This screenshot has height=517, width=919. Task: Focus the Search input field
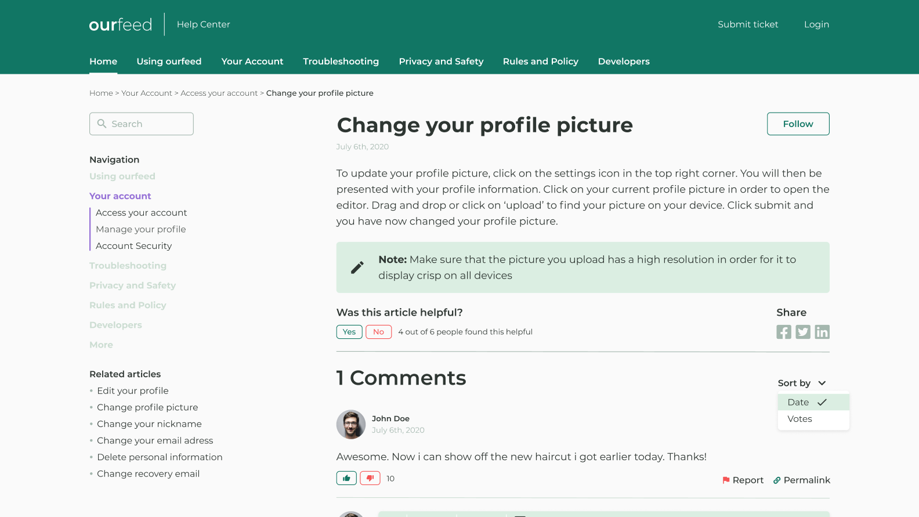(x=148, y=124)
